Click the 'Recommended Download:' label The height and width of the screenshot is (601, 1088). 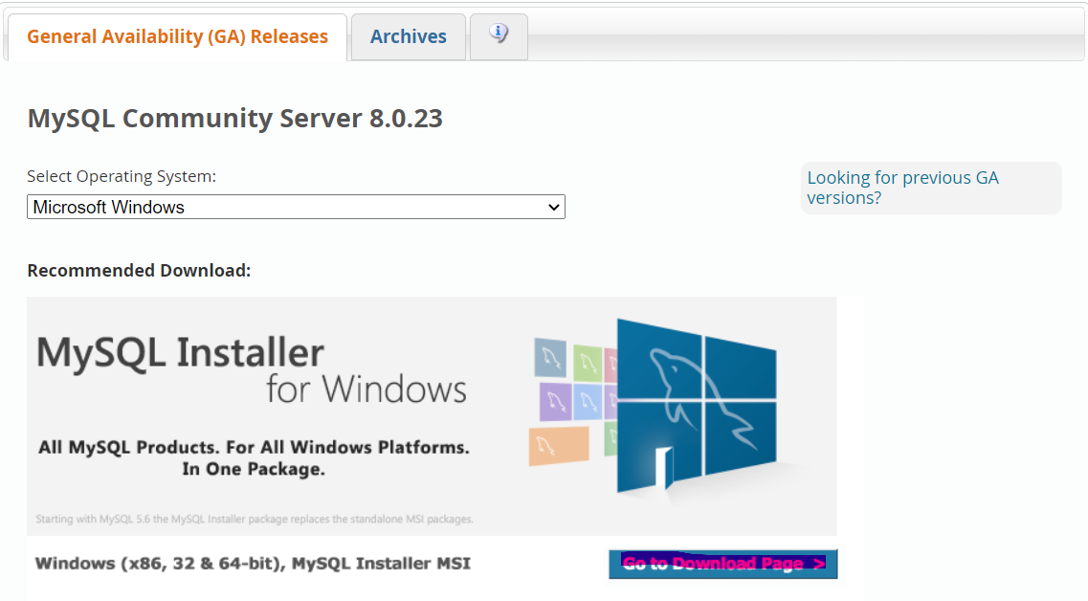[139, 270]
